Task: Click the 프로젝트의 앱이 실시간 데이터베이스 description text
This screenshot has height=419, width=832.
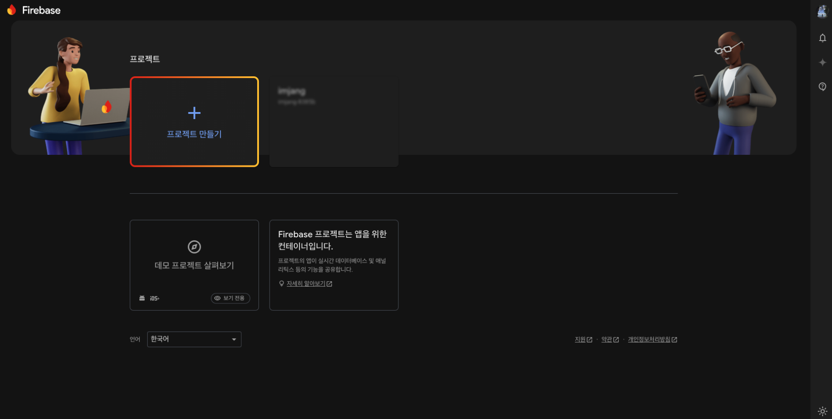Action: coord(332,265)
